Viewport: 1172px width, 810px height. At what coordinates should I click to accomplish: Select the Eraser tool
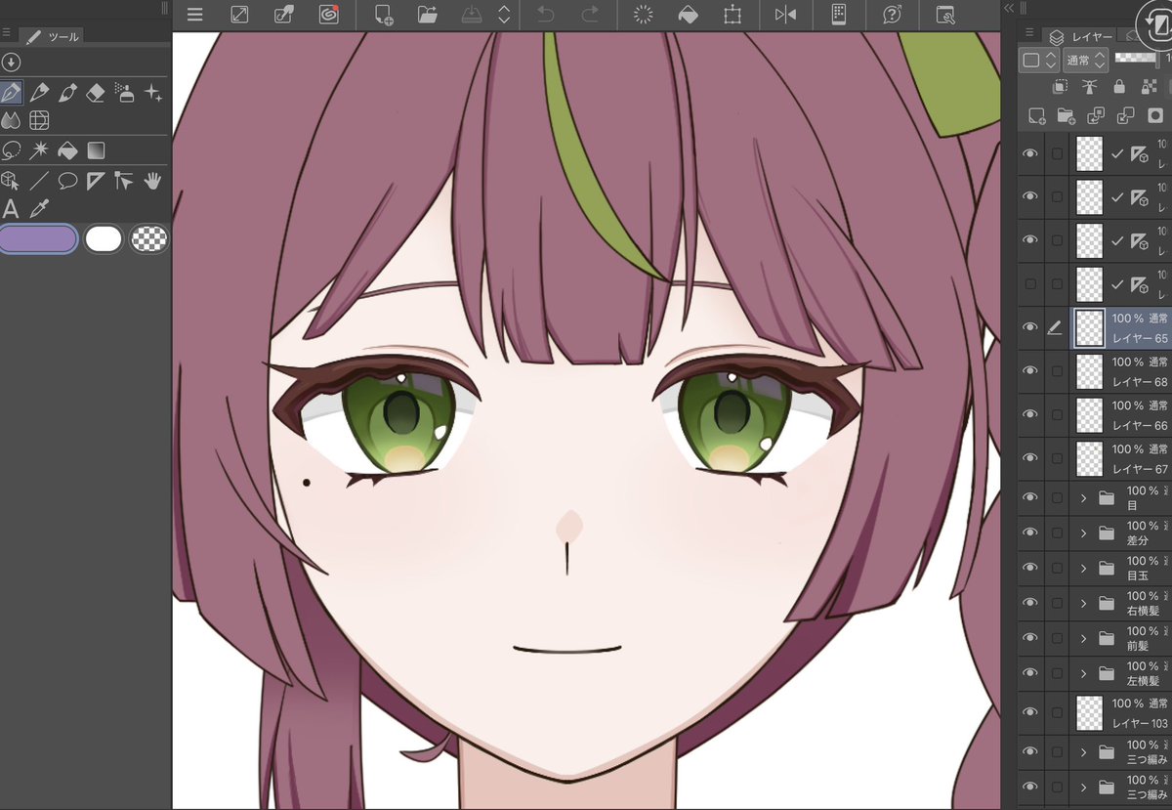pos(96,93)
